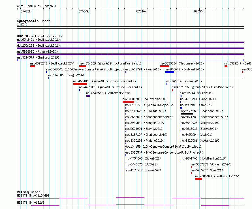Image resolution: width=252 pixels, height=209 pixels.
Task: Click black bar under dgv317n152
Action: [x=187, y=114]
